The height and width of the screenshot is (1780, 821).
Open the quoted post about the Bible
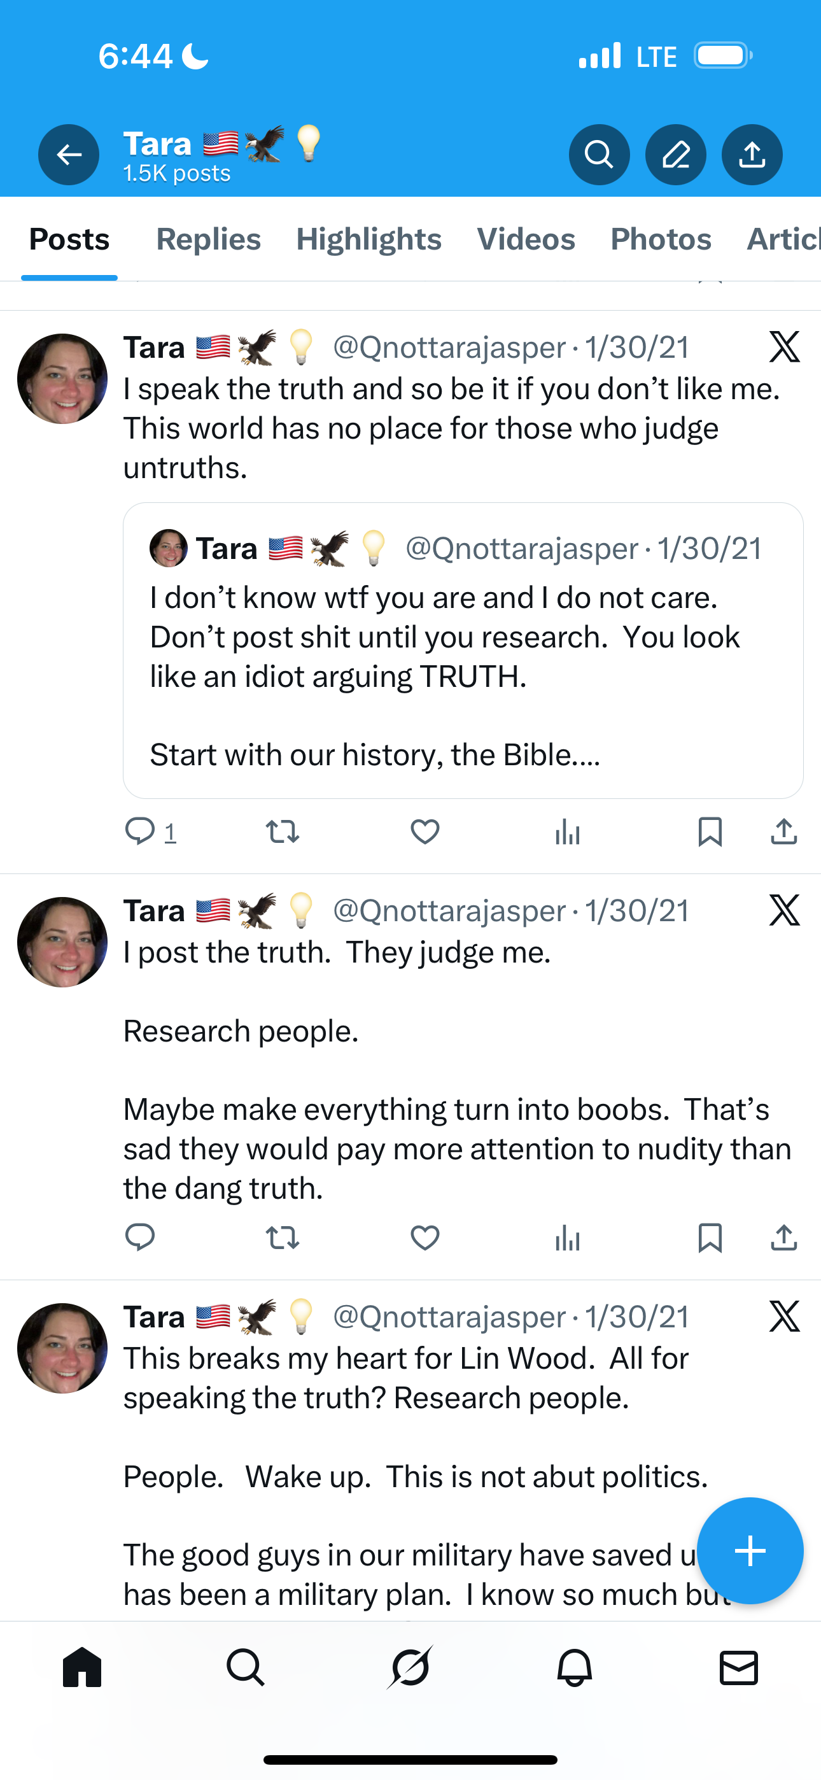[x=463, y=651]
